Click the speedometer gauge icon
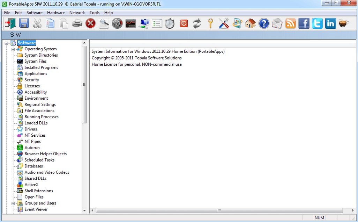Image resolution: width=358 pixels, height=222 pixels. click(117, 23)
